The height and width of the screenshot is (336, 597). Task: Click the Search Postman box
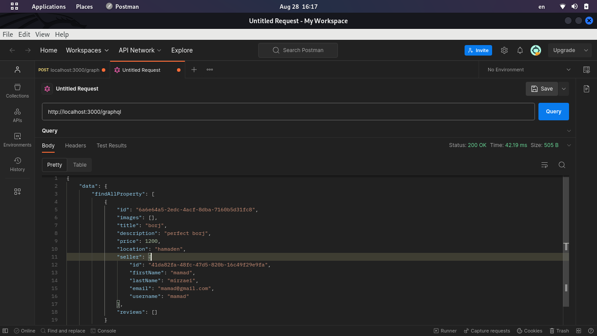click(x=298, y=50)
